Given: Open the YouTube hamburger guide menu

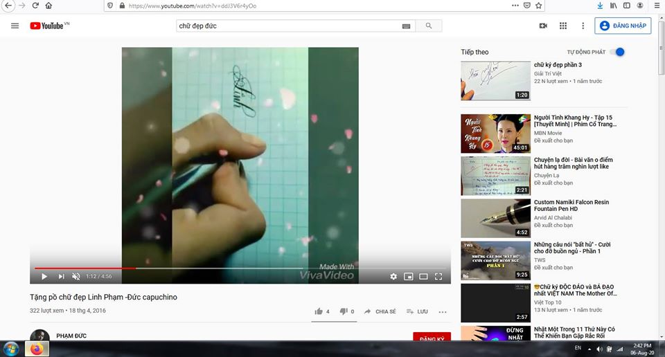Looking at the screenshot, I should 15,26.
